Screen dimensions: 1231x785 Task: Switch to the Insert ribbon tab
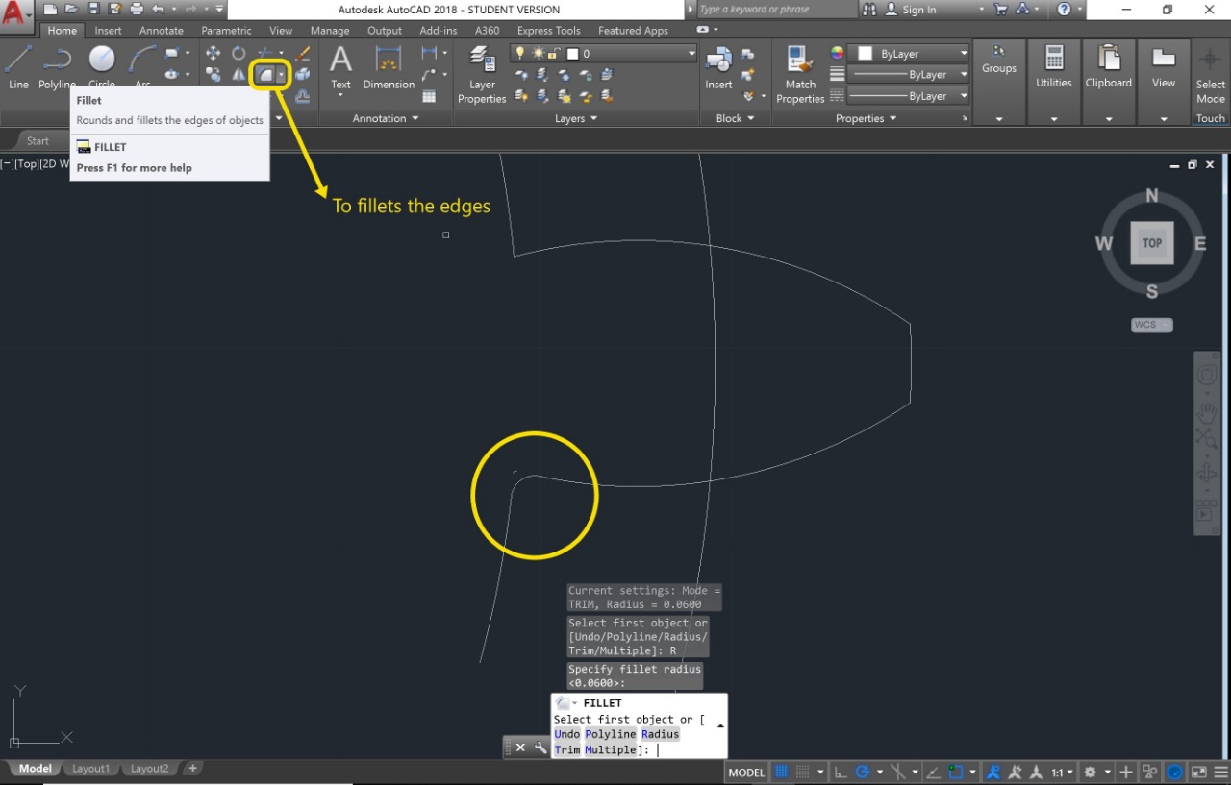(x=108, y=31)
